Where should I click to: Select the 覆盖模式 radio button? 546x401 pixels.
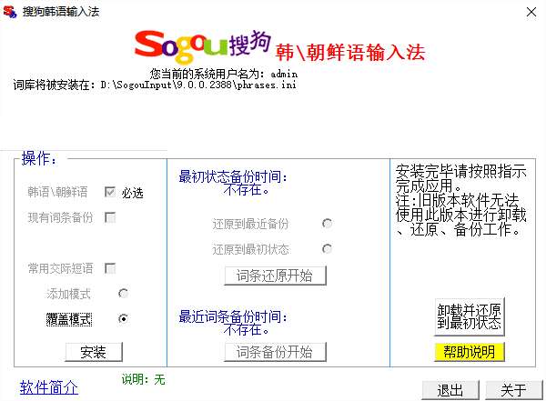pyautogui.click(x=123, y=318)
